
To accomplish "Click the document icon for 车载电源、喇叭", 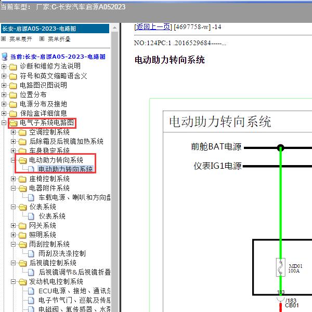I will [x=31, y=198].
